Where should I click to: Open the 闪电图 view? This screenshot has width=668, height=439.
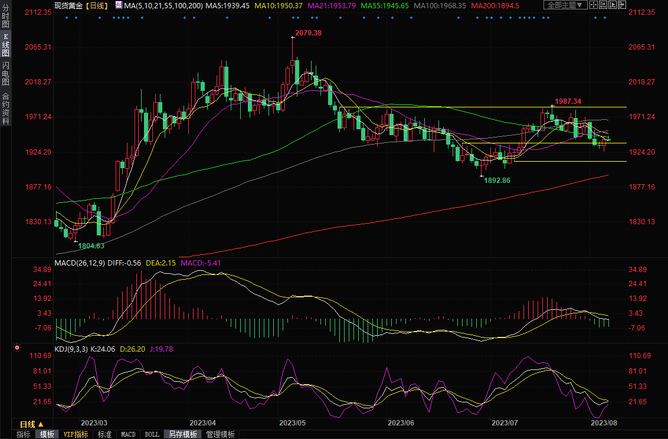click(x=5, y=74)
